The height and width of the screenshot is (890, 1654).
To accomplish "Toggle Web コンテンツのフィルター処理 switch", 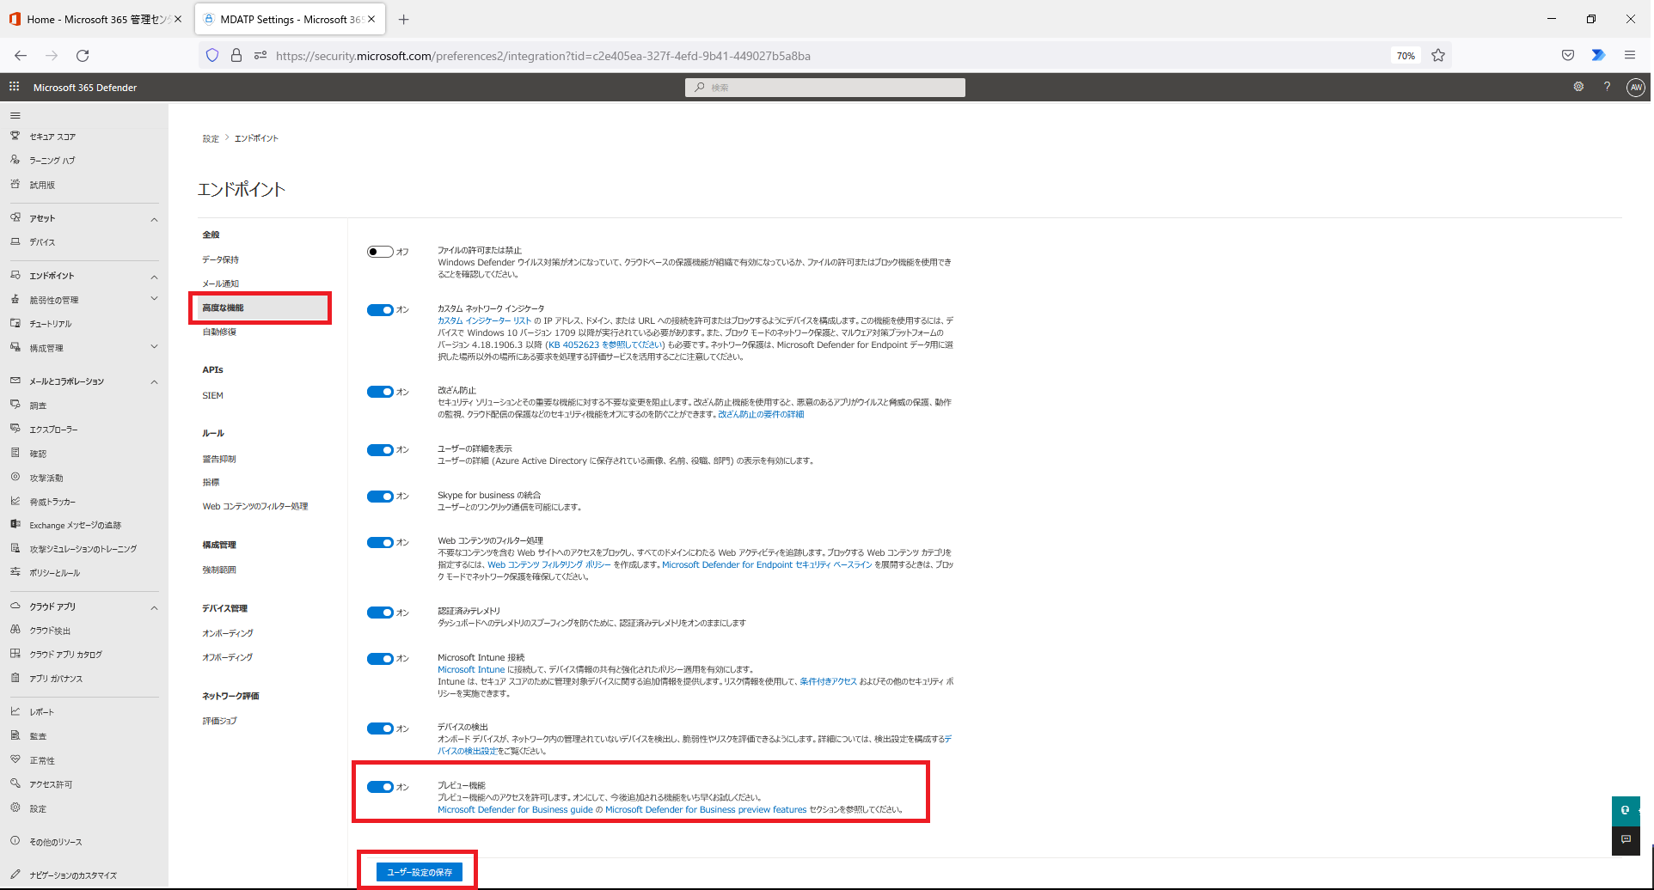I will (x=380, y=543).
